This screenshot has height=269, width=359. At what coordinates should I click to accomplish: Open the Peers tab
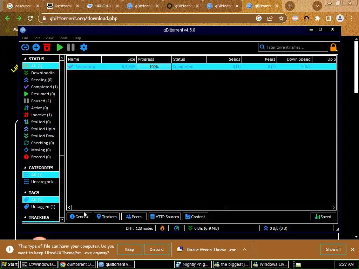pyautogui.click(x=134, y=216)
